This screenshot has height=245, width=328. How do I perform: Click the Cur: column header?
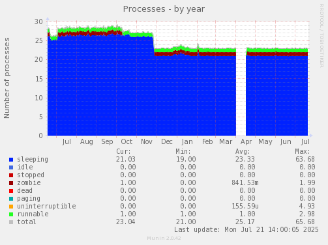coord(123,151)
